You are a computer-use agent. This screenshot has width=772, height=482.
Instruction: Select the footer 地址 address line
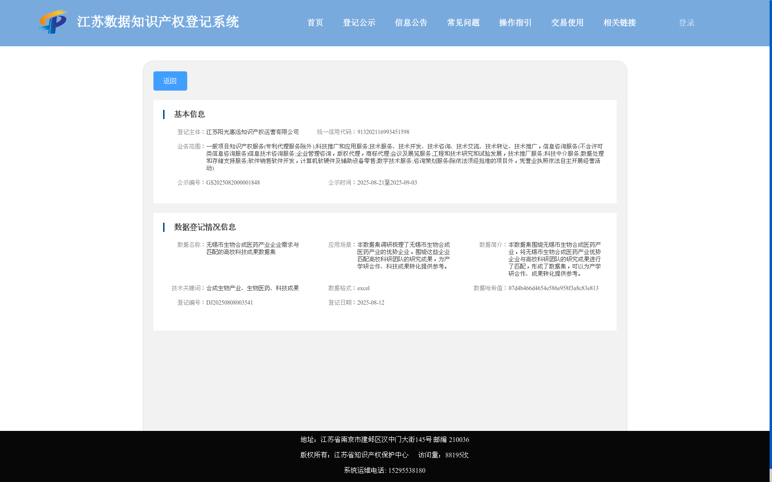tap(385, 440)
